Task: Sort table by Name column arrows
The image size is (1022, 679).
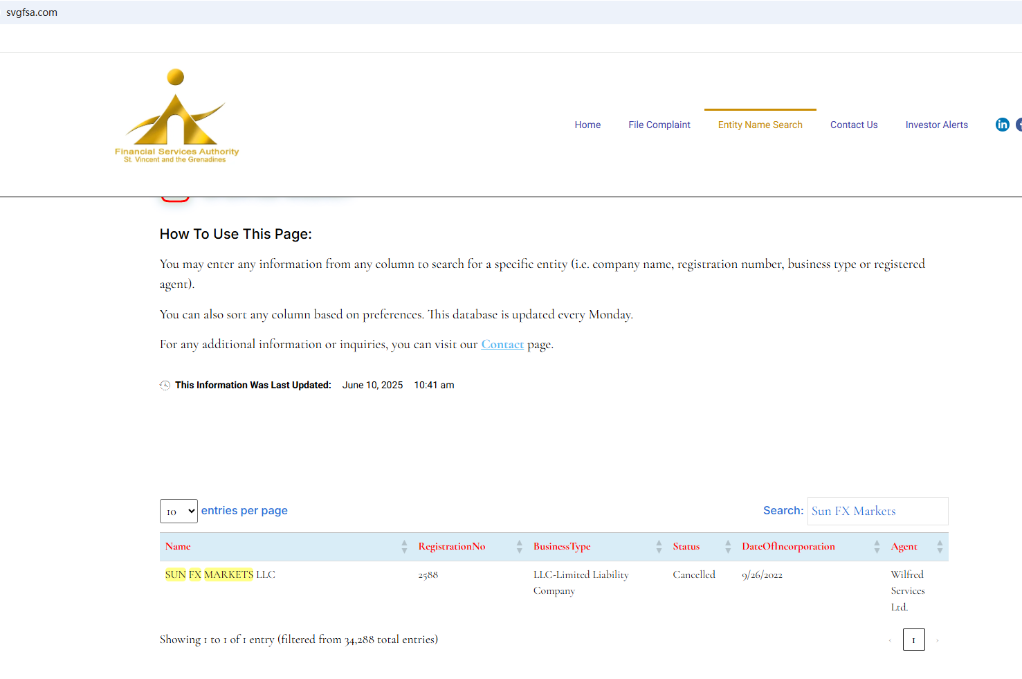Action: tap(404, 547)
